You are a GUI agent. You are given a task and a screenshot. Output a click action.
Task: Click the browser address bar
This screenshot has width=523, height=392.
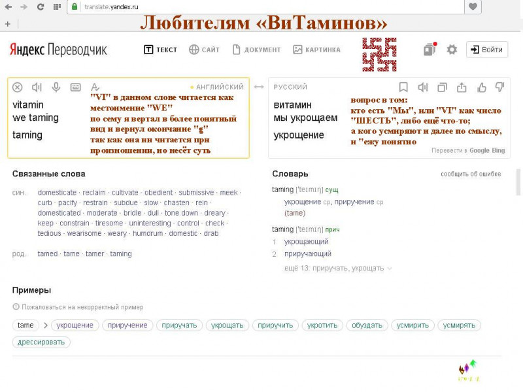click(x=261, y=7)
